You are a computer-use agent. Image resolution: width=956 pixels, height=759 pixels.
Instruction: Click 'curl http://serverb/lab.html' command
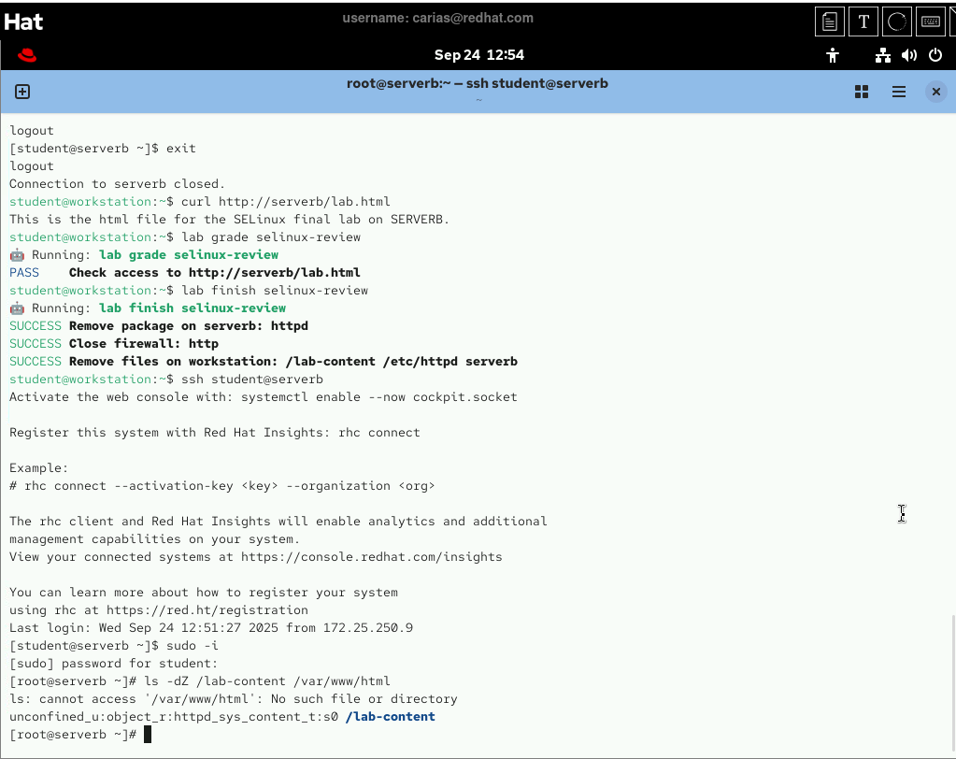(x=285, y=202)
